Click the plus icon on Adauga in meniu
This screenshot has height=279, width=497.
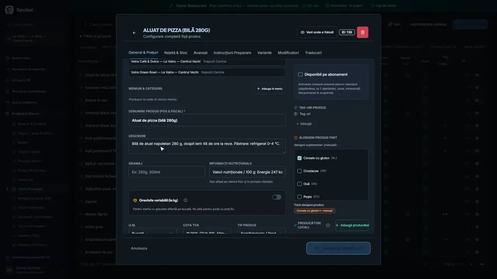point(259,89)
